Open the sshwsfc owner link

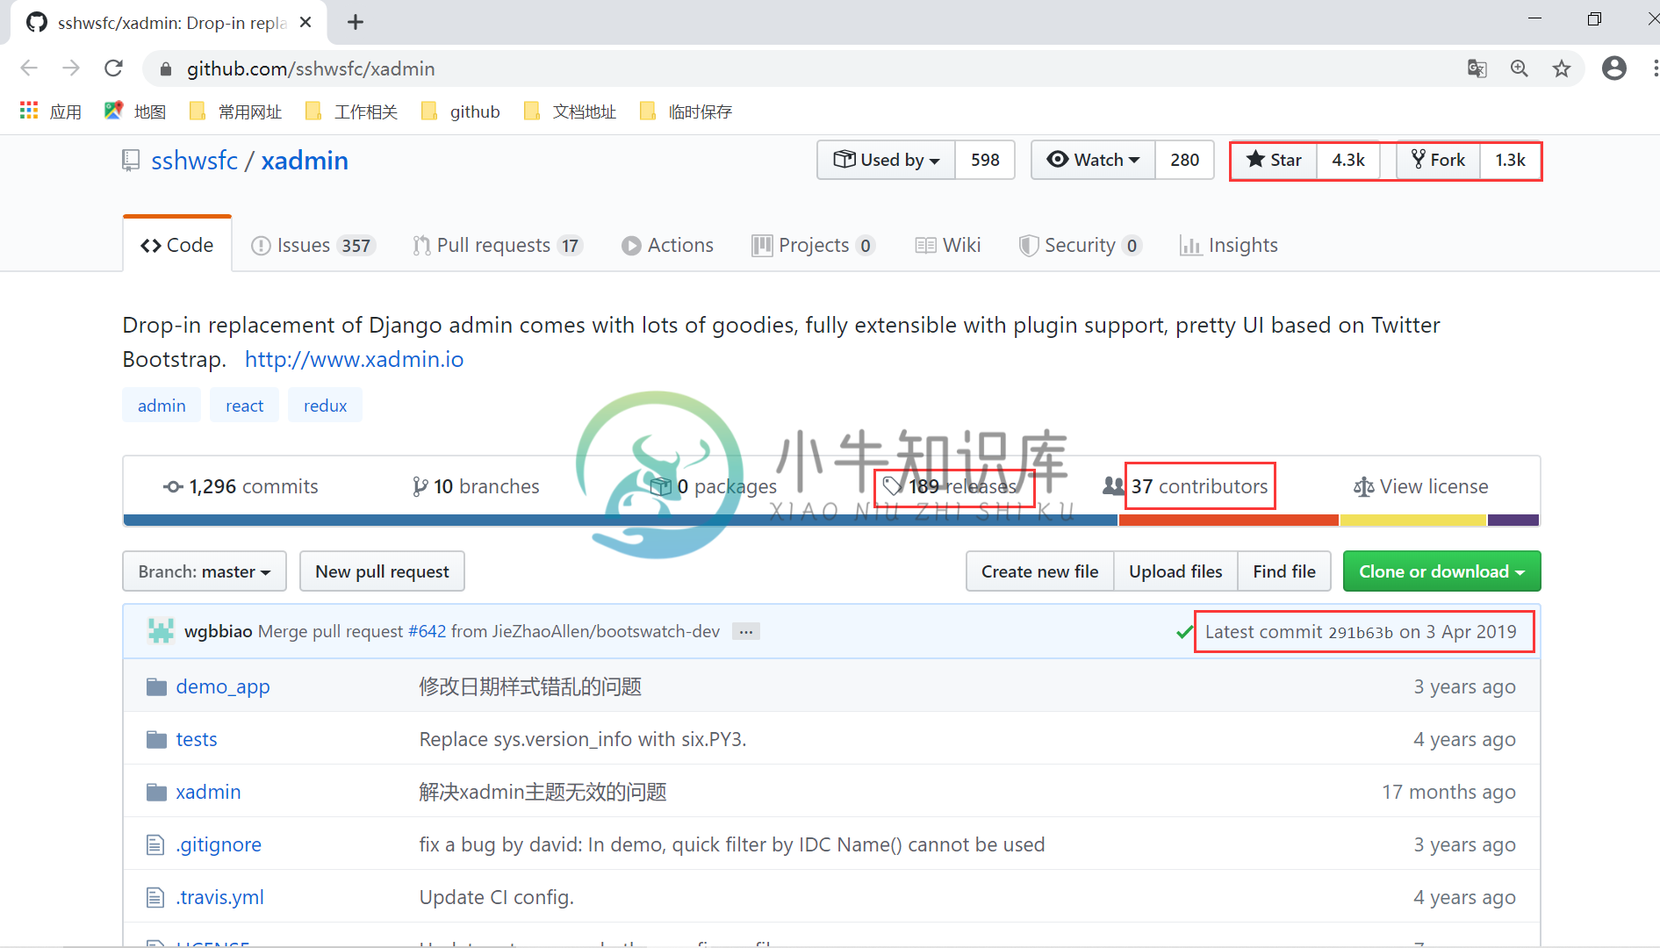(x=194, y=161)
